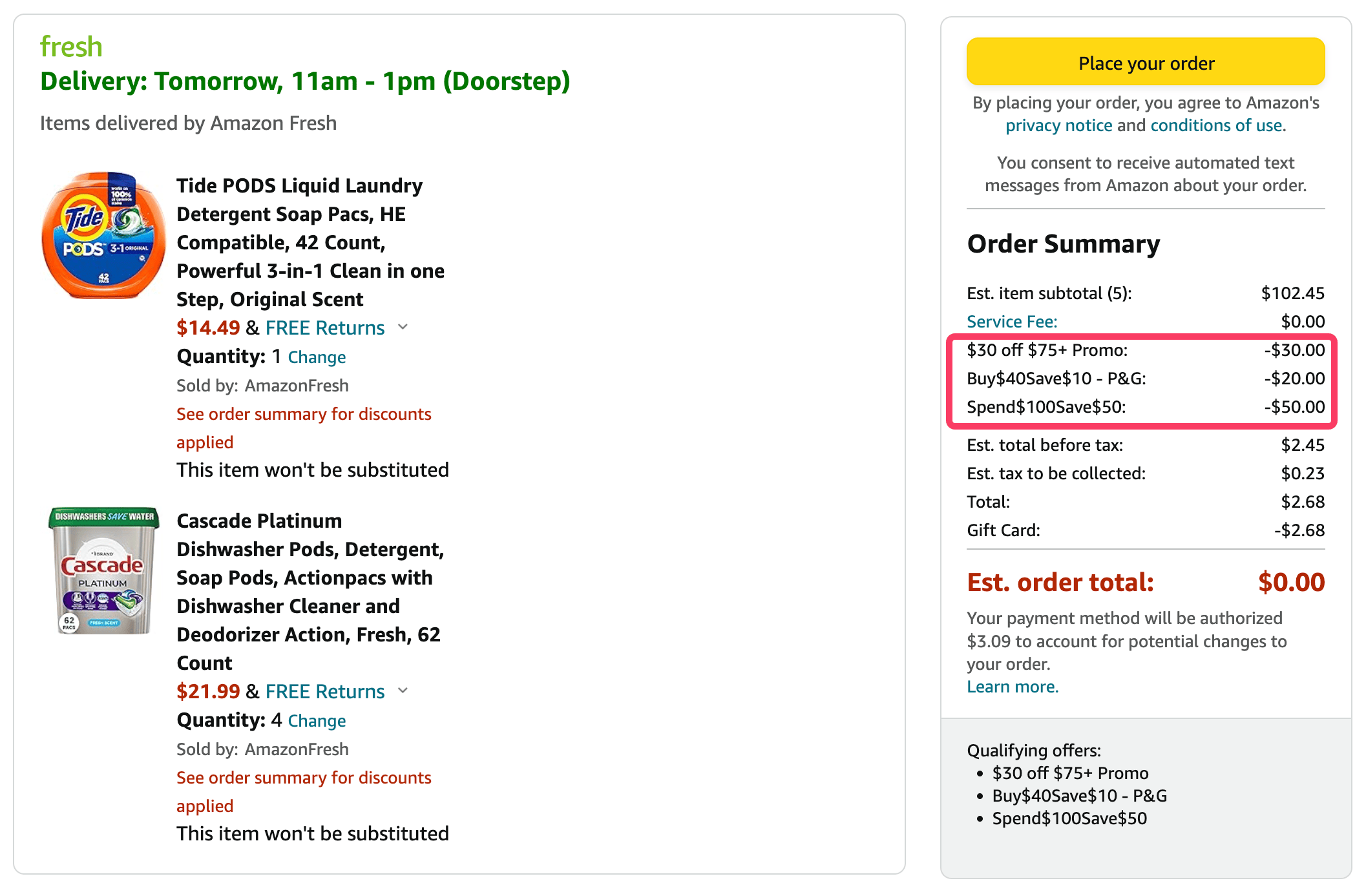Screen dimensions: 1366x894
Task: Click the Amazon Fresh logo
Action: [70, 45]
